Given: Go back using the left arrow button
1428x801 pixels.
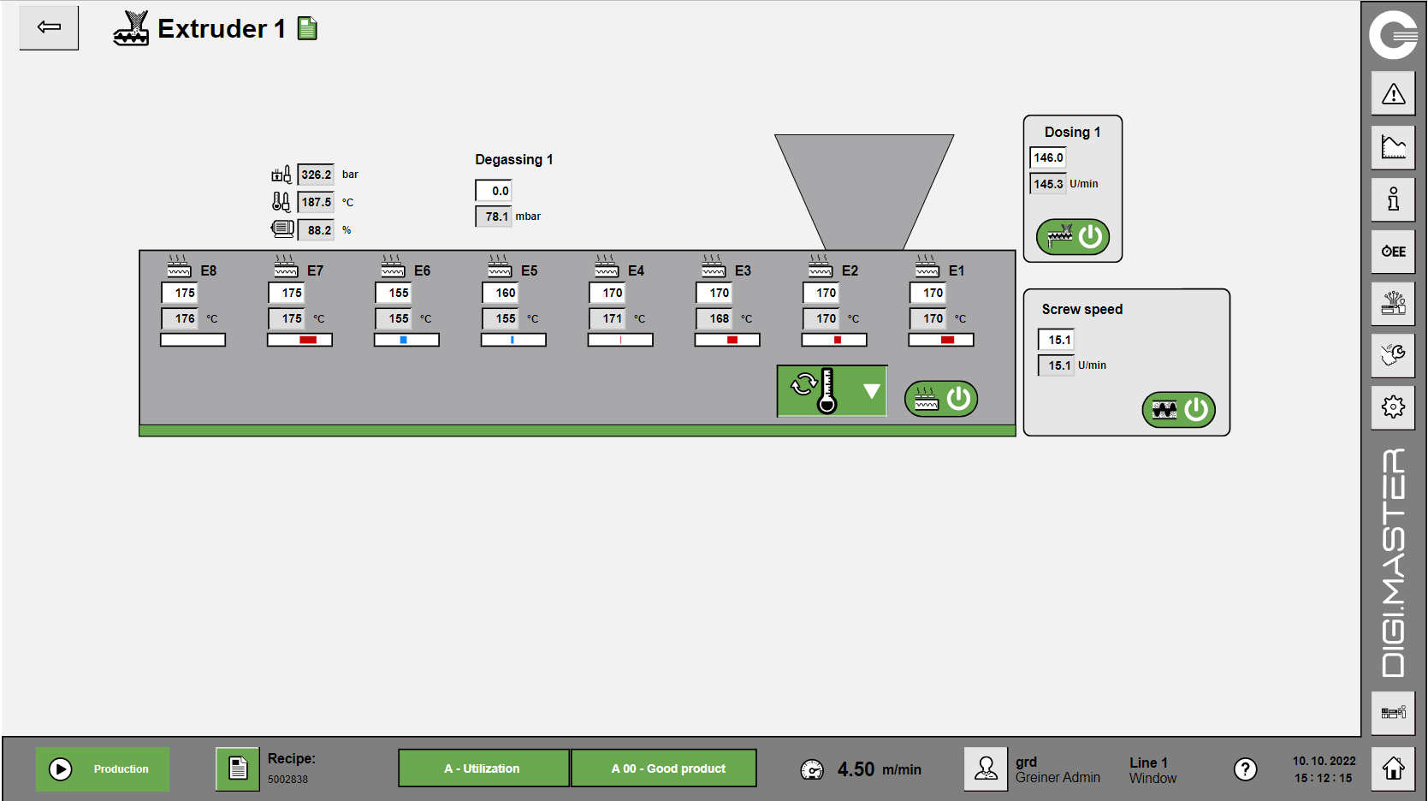Looking at the screenshot, I should 49,27.
